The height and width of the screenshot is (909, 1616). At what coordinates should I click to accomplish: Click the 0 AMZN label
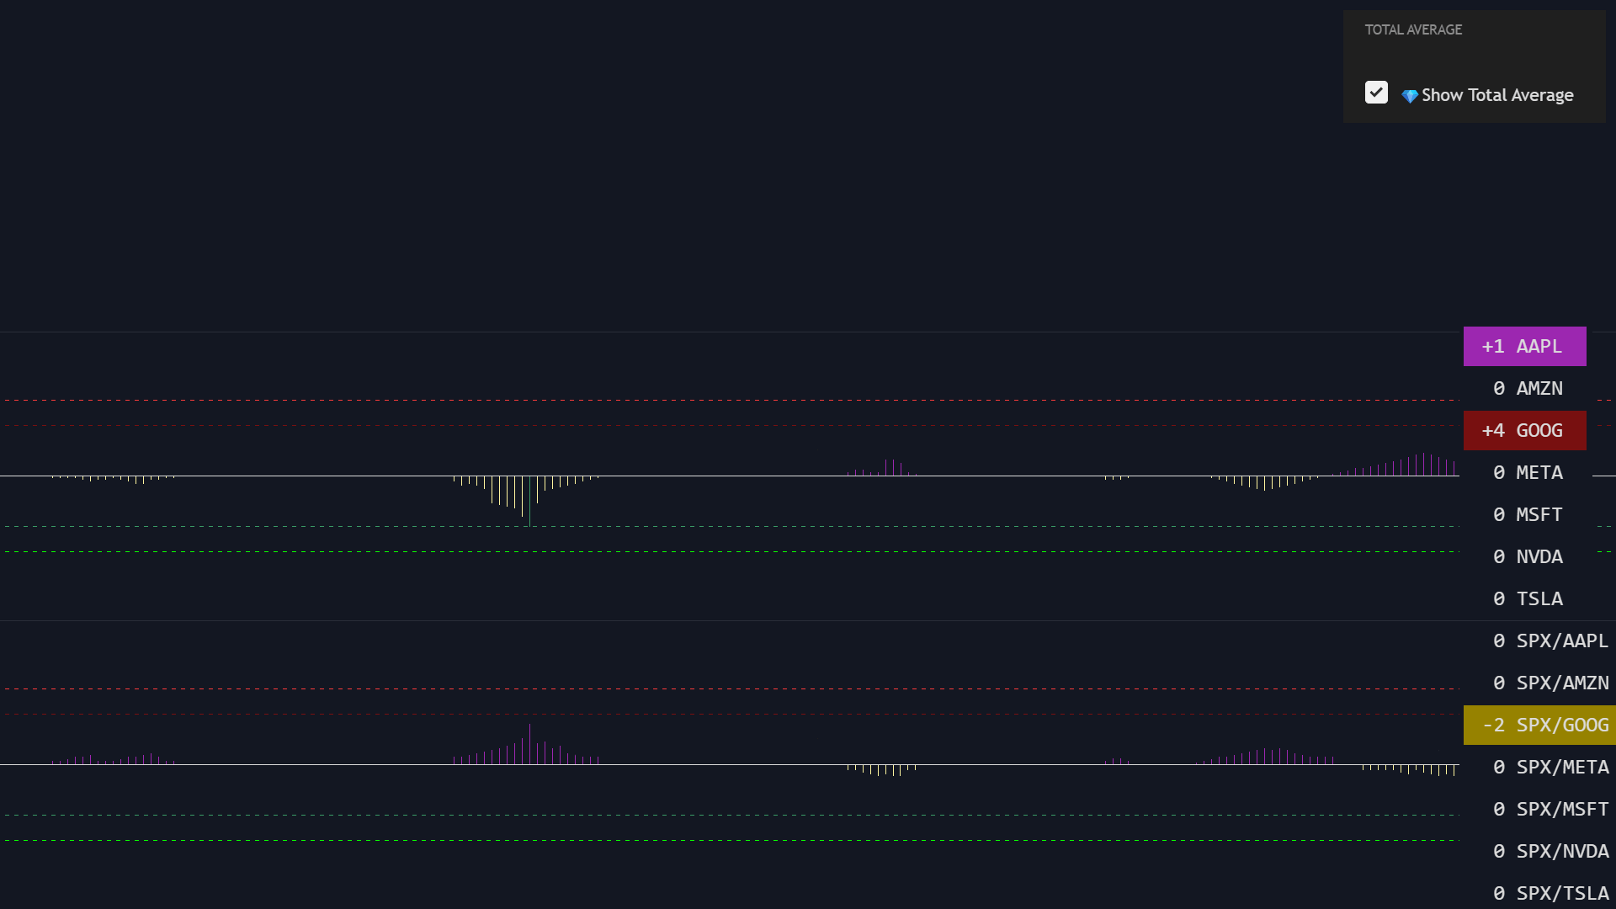pyautogui.click(x=1528, y=389)
